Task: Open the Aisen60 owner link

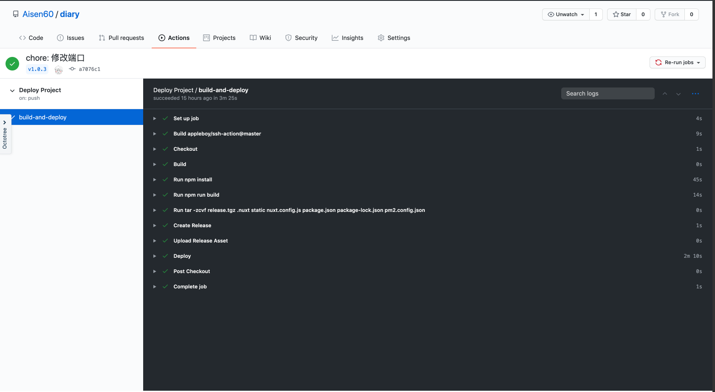Action: [x=38, y=14]
